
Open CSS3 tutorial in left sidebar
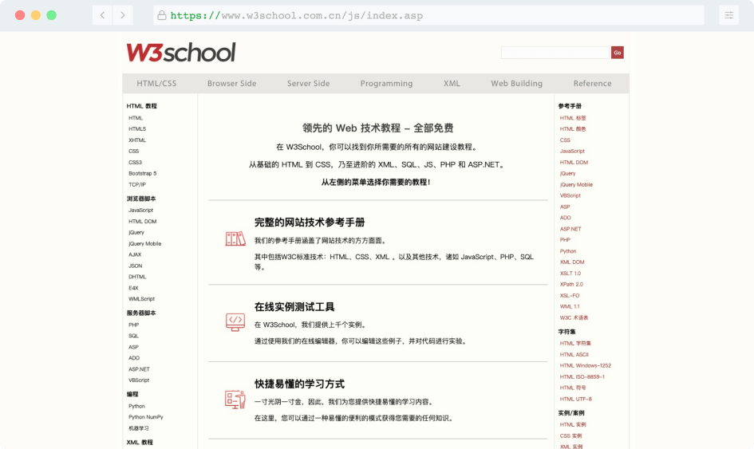click(135, 162)
